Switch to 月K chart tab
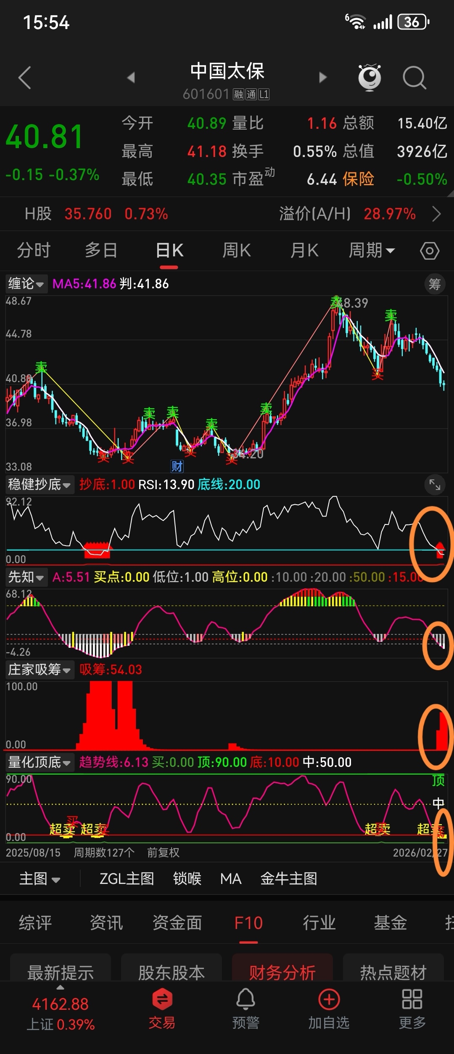This screenshot has width=454, height=1054. pyautogui.click(x=304, y=250)
